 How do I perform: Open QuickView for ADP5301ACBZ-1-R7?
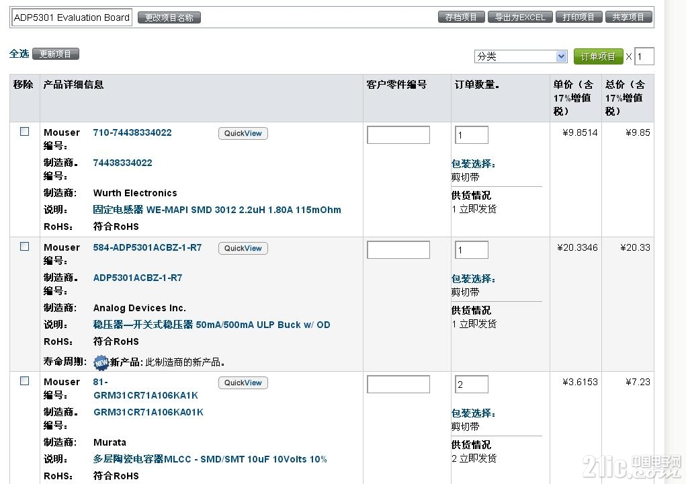[x=243, y=248]
